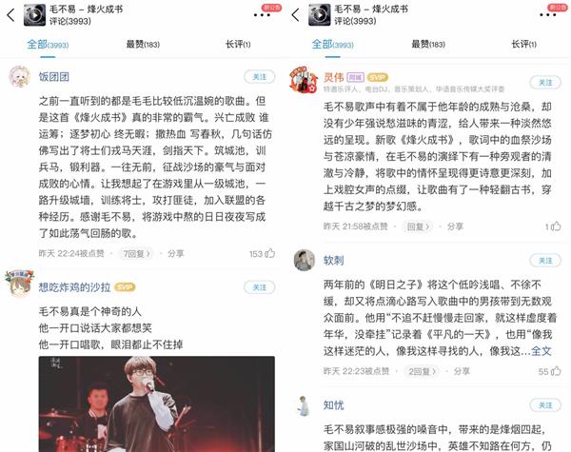Switch to 最赞(183) tab on left screen
571x452 pixels.
click(143, 45)
